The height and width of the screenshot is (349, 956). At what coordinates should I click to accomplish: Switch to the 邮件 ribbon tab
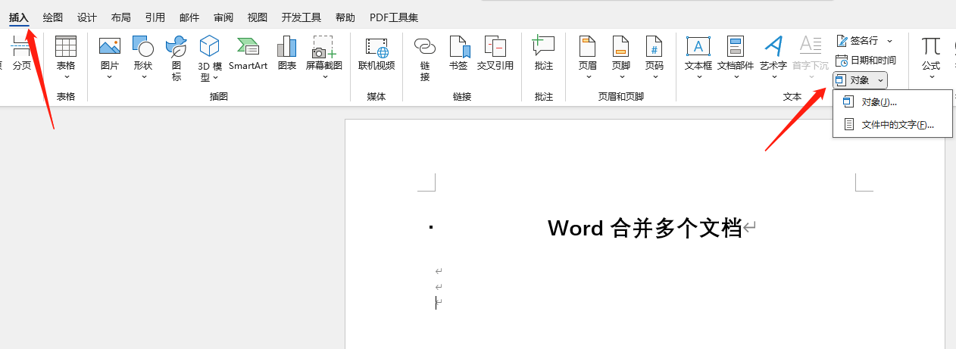189,17
